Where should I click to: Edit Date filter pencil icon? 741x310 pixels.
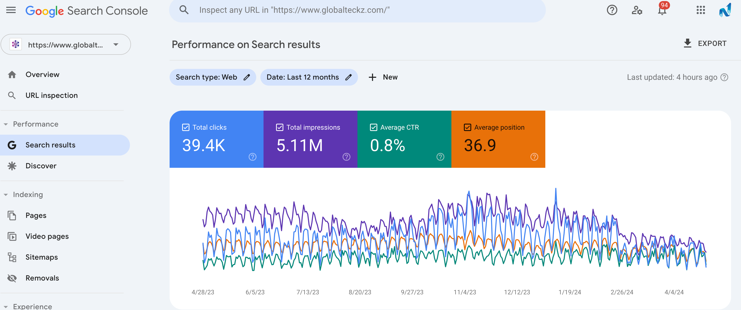pos(348,77)
